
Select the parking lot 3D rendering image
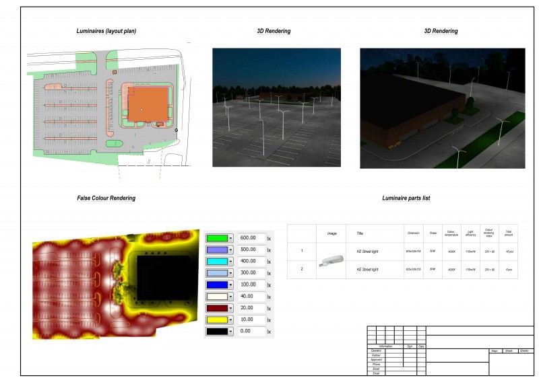tap(276, 108)
